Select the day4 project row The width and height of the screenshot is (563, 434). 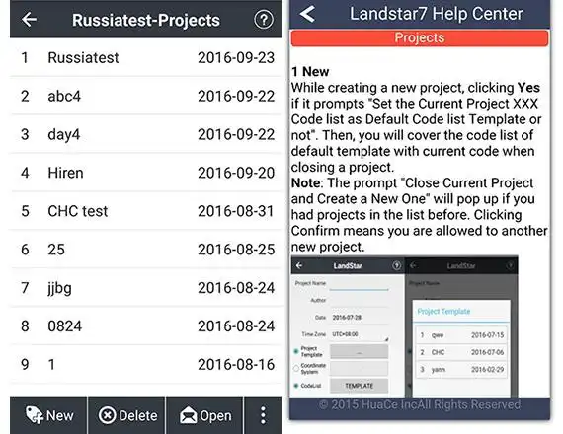pos(146,134)
